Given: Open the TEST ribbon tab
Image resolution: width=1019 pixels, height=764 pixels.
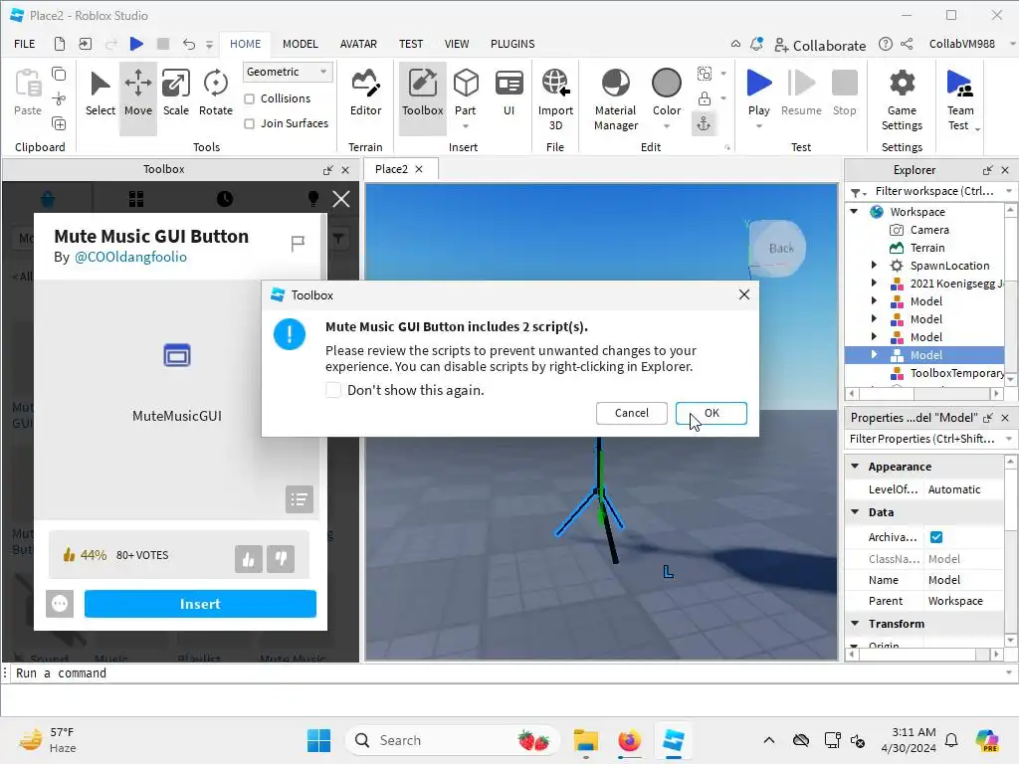Looking at the screenshot, I should click(411, 44).
